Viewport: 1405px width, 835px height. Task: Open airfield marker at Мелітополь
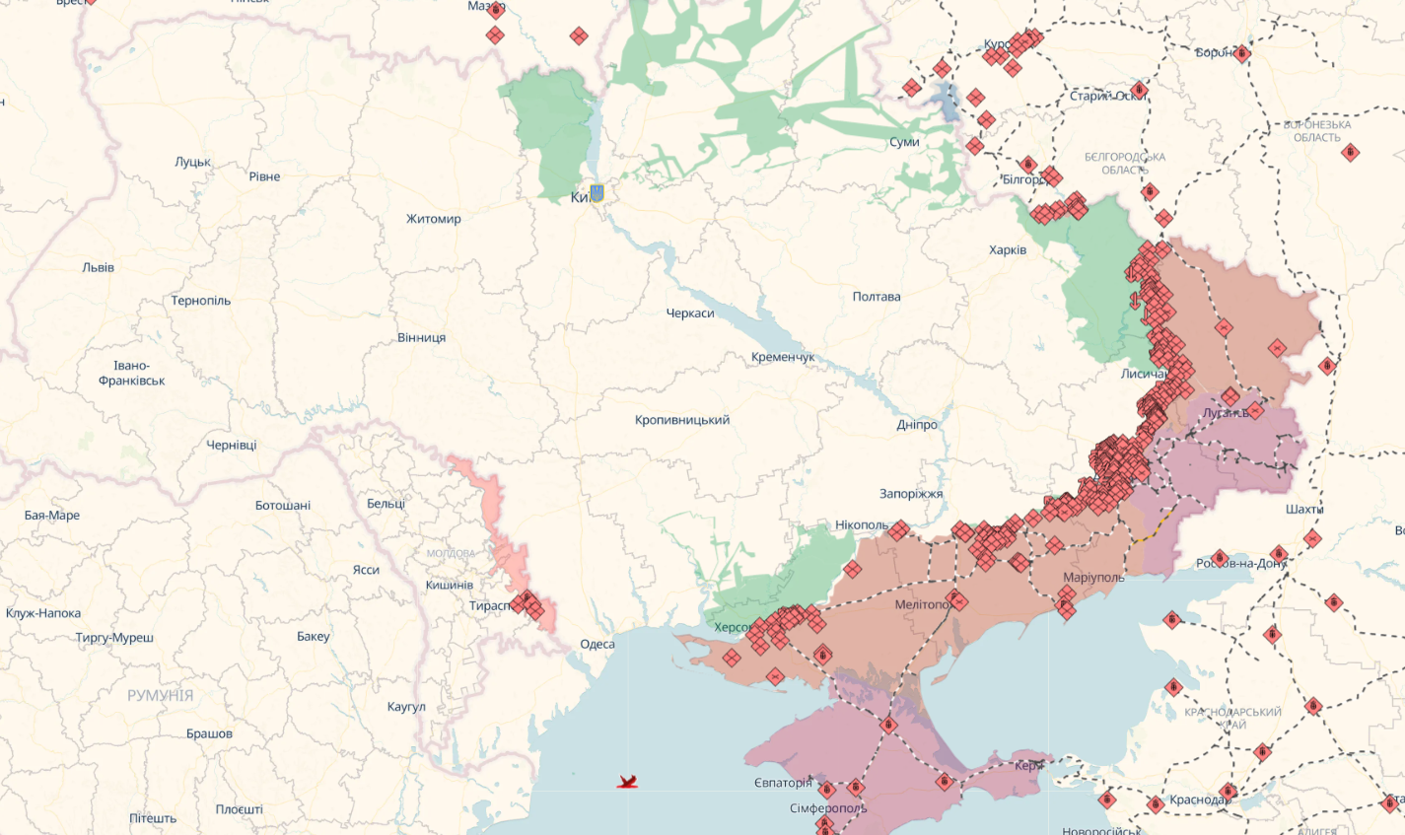point(957,601)
